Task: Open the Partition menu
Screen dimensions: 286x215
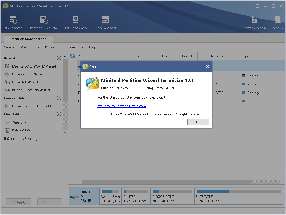Action: [51, 47]
